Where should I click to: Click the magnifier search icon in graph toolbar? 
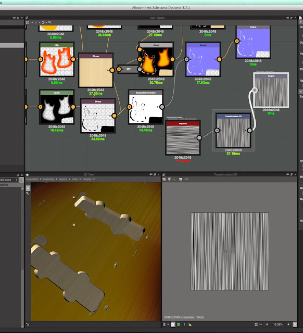coord(50,22)
